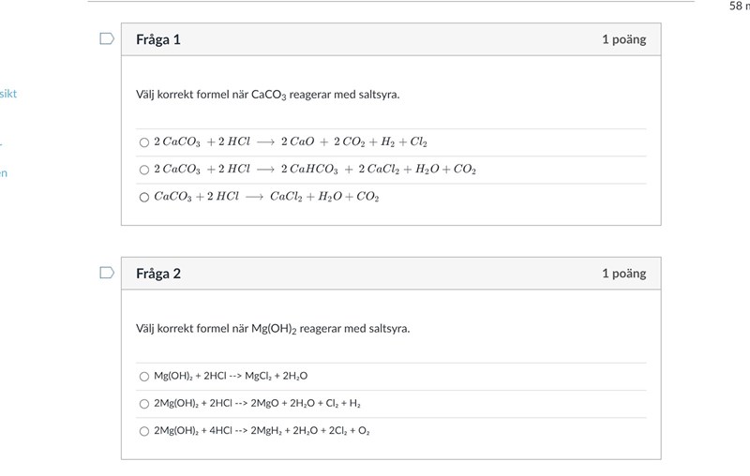
Task: Select radio button for CaO + CO₂ + H₂ + Cl₂ answer
Action: point(144,142)
